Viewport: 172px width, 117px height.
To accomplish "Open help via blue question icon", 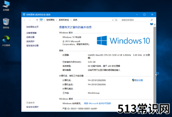I will [151, 24].
